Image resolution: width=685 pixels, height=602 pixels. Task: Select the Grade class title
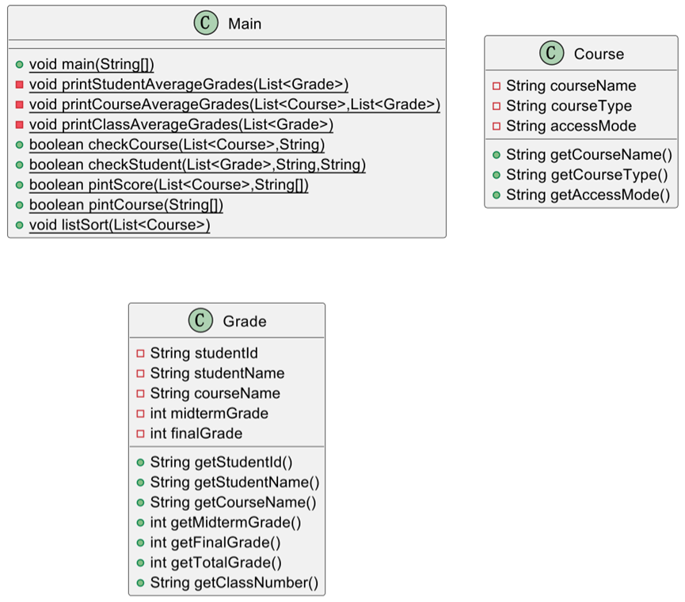coord(245,321)
